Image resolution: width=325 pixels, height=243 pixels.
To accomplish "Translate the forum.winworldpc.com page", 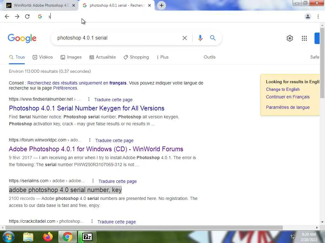I will tap(114, 141).
